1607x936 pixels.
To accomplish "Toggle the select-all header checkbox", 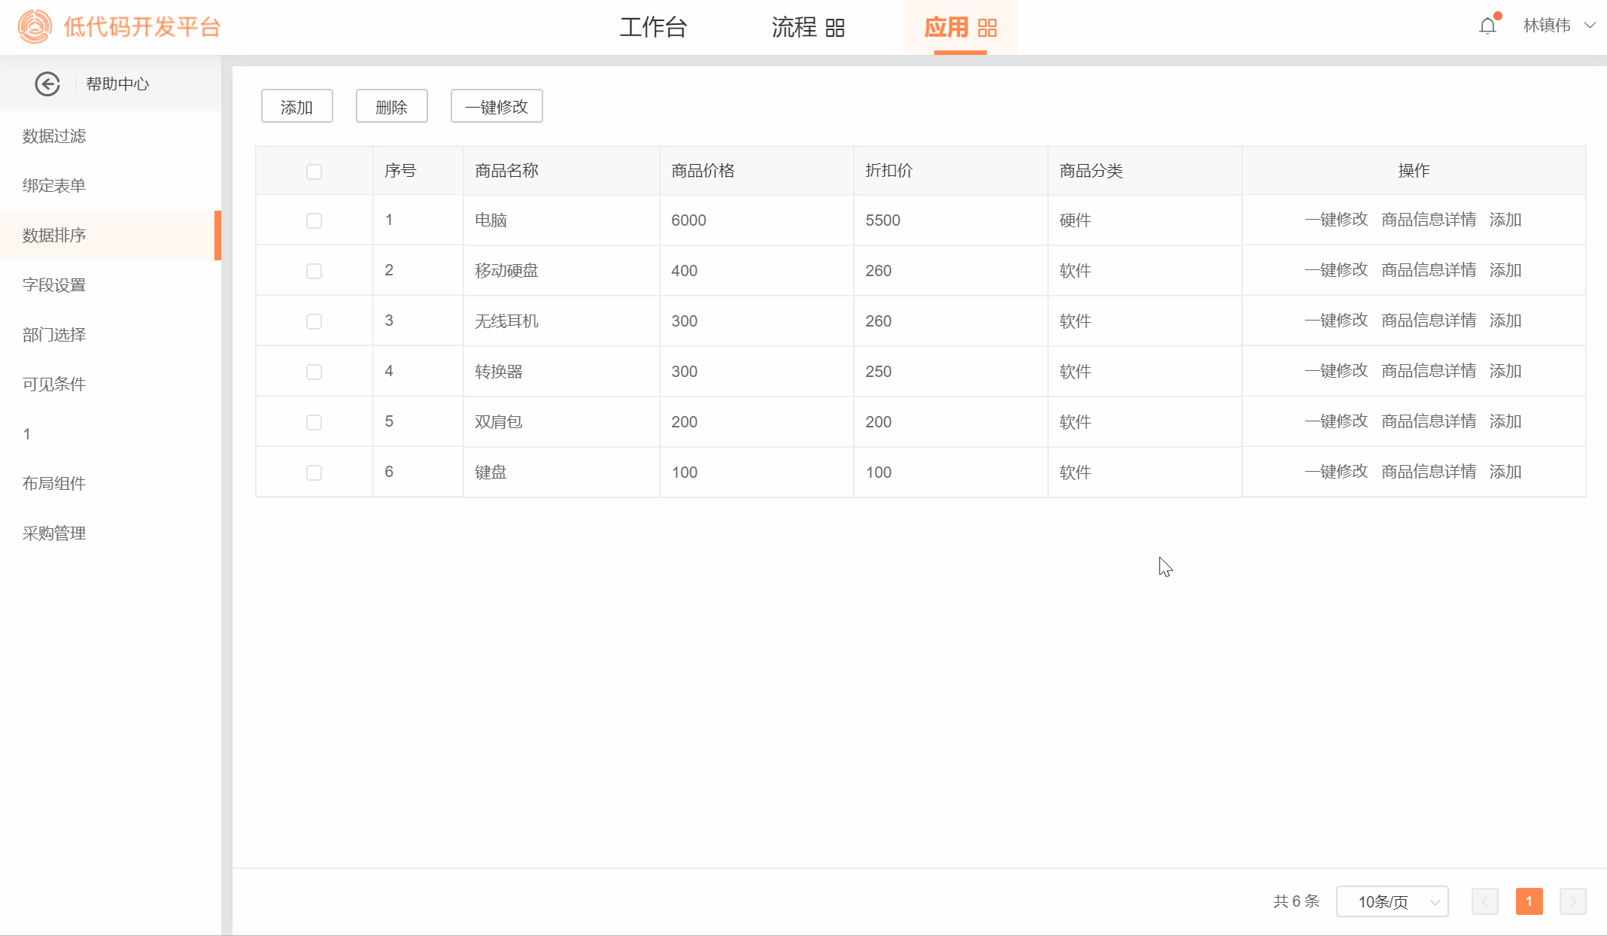I will [314, 172].
